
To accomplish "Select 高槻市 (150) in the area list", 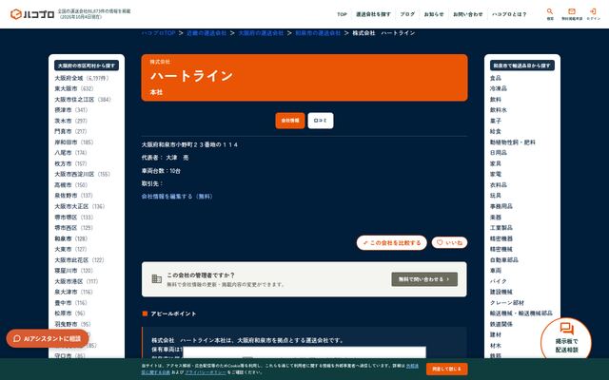I will tap(71, 185).
